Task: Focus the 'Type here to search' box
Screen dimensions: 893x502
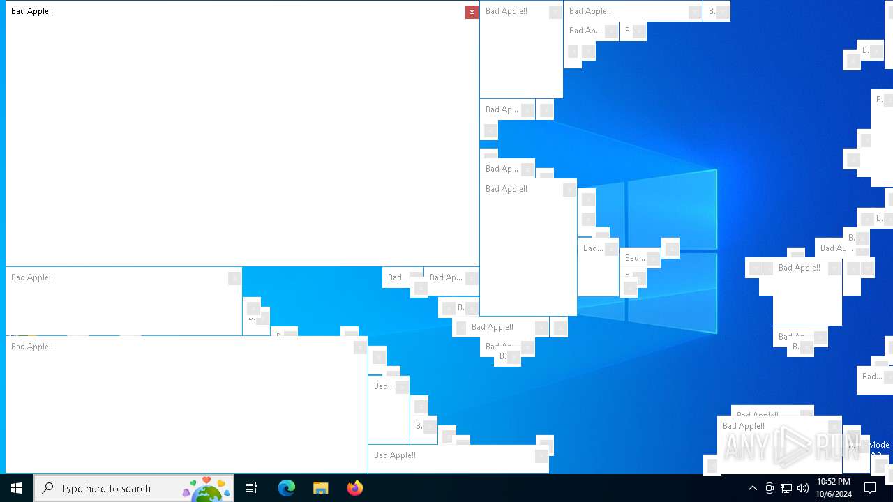Action: click(134, 488)
